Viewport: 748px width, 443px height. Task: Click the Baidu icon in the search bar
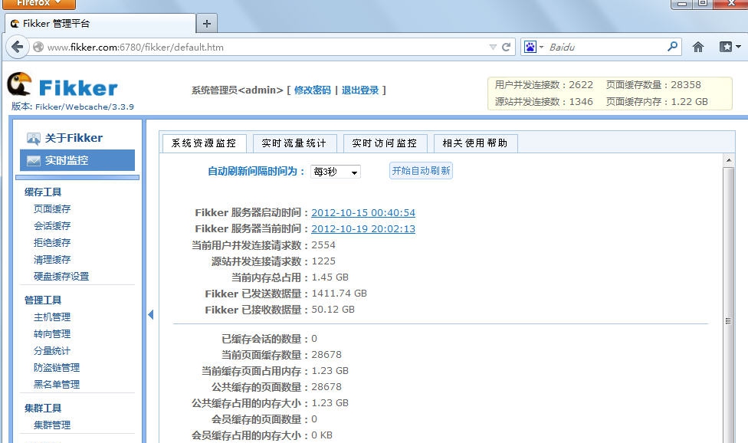[530, 46]
